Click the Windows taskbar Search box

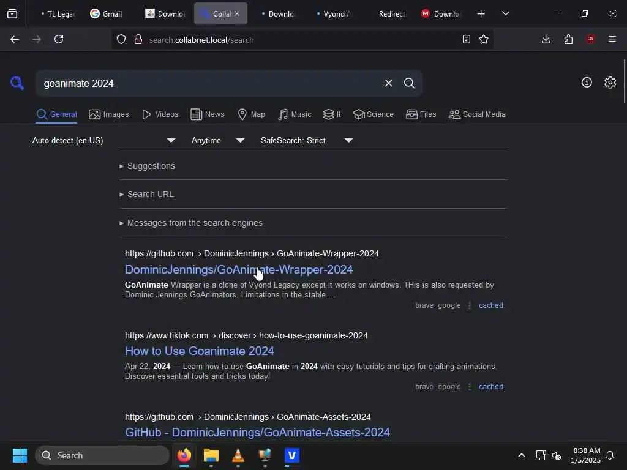(102, 455)
